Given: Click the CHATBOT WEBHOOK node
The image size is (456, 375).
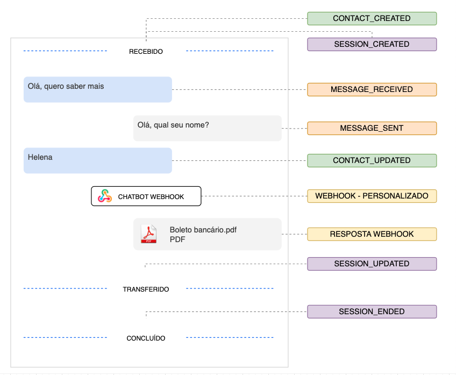Looking at the screenshot, I should click(146, 196).
